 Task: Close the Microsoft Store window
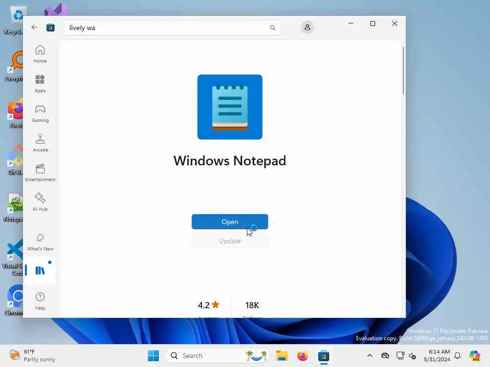395,23
